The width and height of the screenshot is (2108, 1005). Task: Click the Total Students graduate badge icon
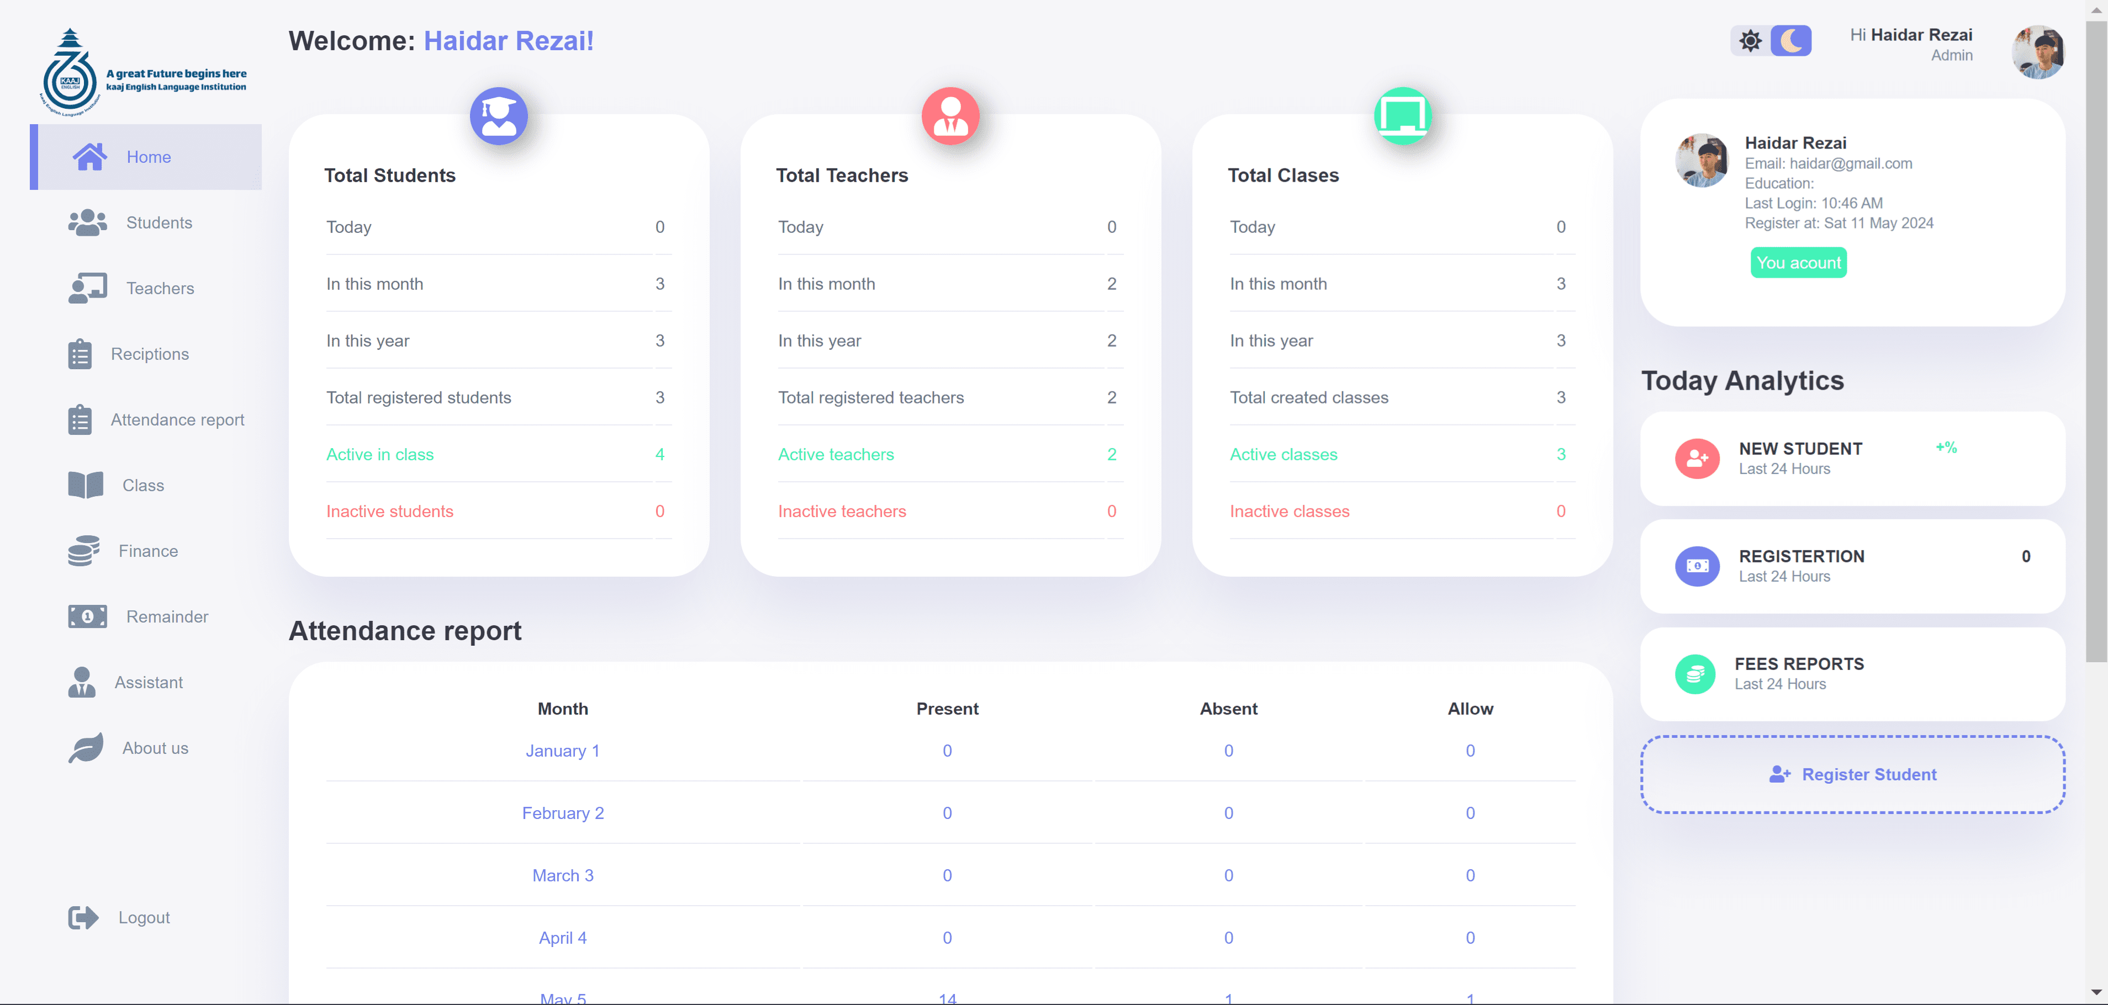(x=498, y=116)
